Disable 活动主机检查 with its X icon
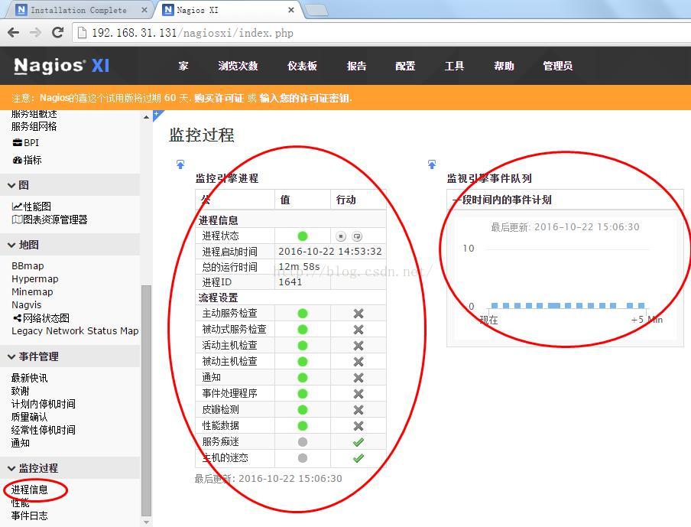Screen dimensions: 691x527 358,346
